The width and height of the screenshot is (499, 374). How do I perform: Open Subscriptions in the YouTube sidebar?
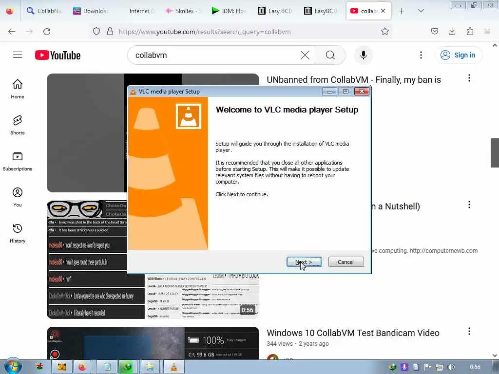pos(18,161)
